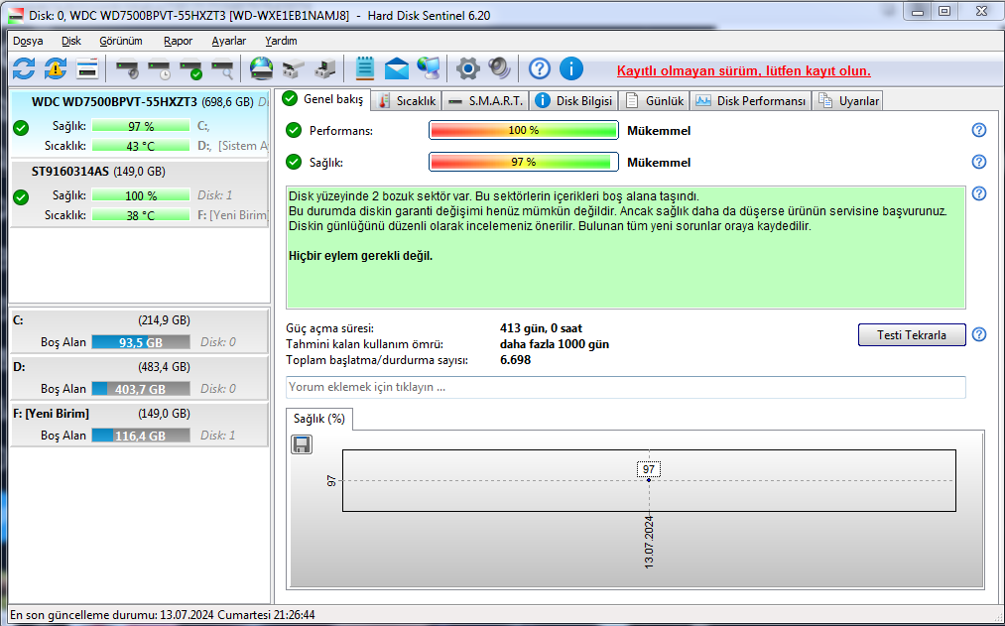
Task: Select the Genel bakış tab
Action: pyautogui.click(x=323, y=99)
